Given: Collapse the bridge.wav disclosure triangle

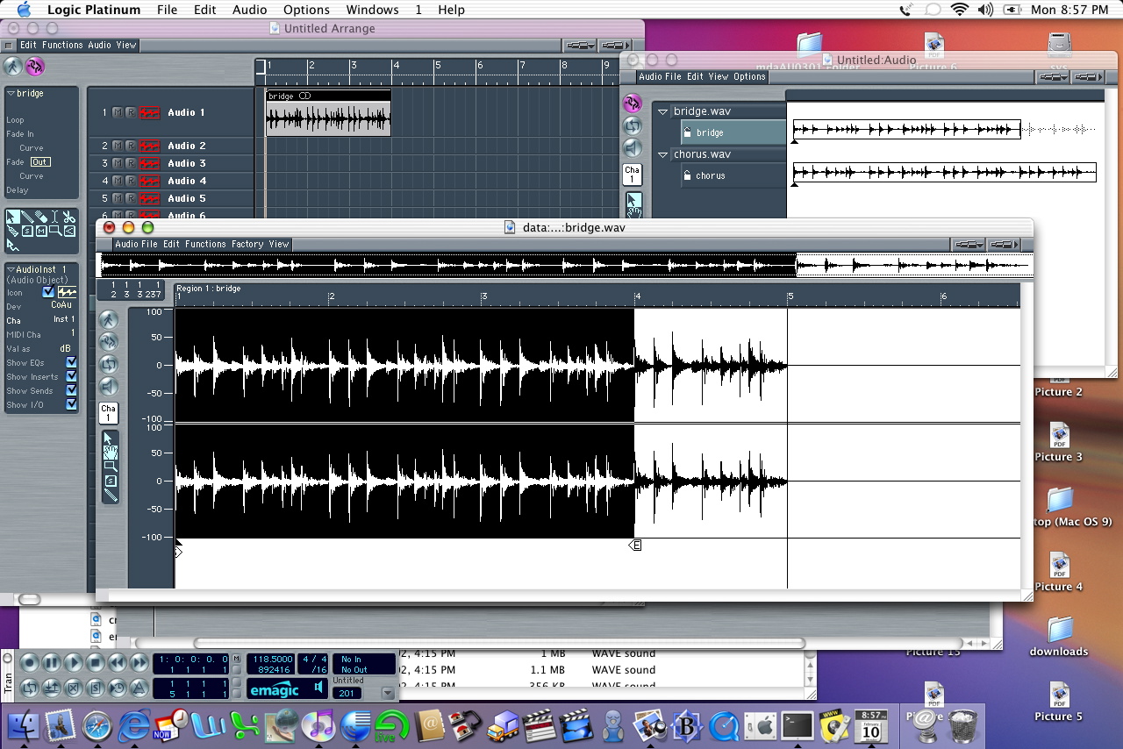Looking at the screenshot, I should (663, 112).
